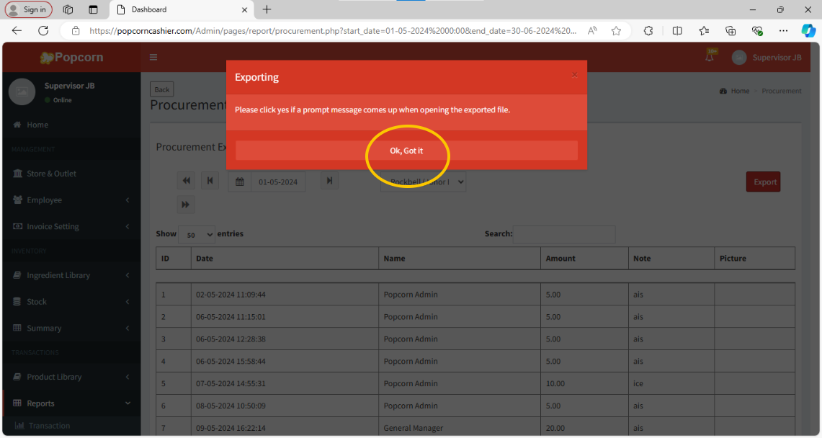Toggle split screen icon
The height and width of the screenshot is (438, 822).
pos(677,31)
